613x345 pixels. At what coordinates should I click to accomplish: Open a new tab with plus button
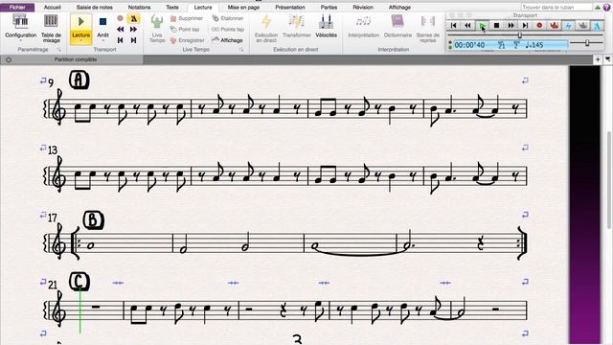click(598, 59)
